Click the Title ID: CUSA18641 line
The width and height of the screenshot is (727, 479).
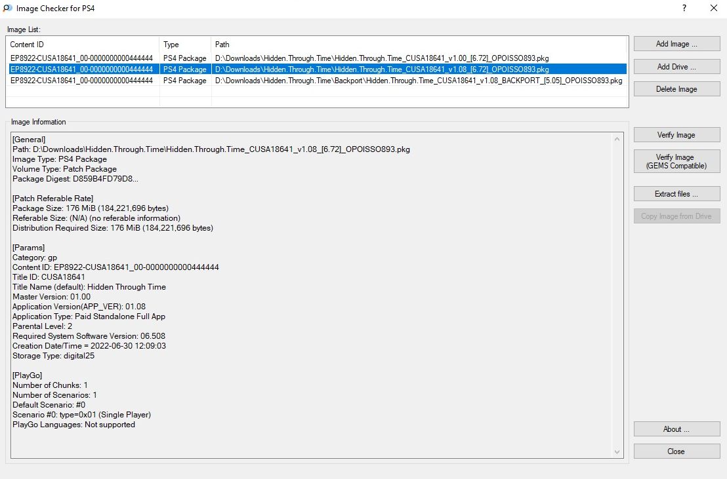49,277
